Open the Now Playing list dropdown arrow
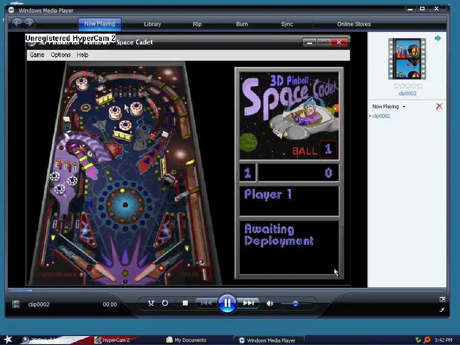 (404, 107)
